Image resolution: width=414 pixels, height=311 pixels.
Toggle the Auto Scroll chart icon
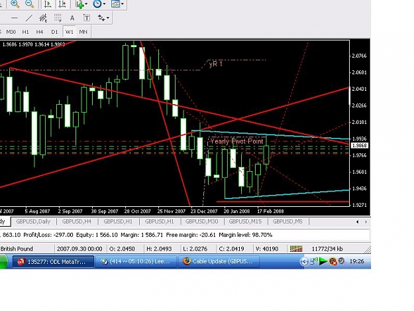pyautogui.click(x=48, y=4)
